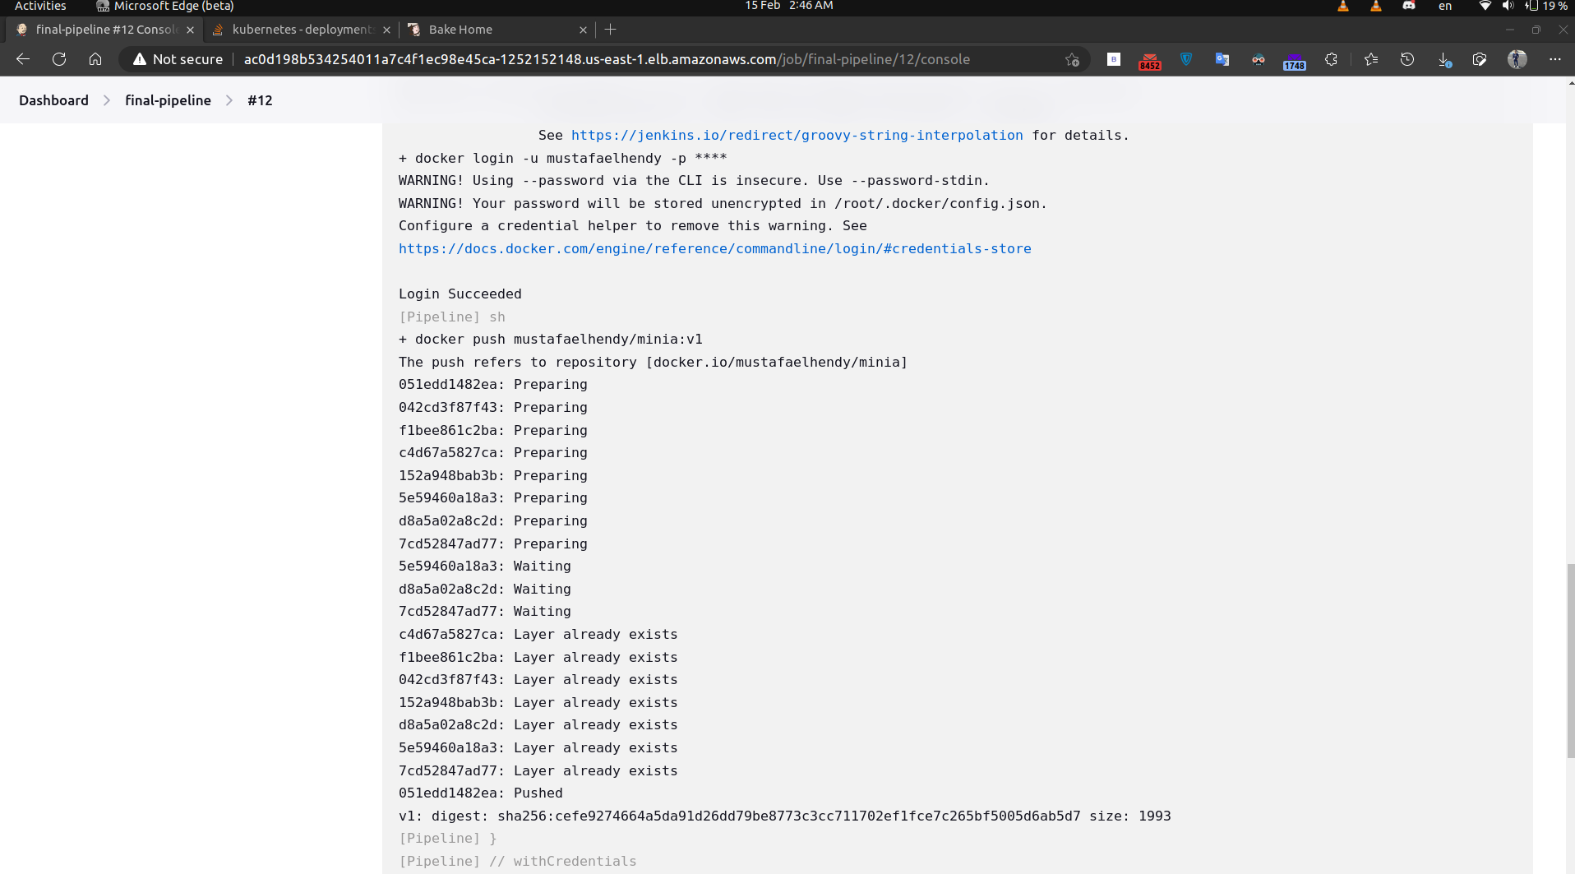Navigate to Dashboard via breadcrumb
The height and width of the screenshot is (874, 1575).
(x=53, y=99)
